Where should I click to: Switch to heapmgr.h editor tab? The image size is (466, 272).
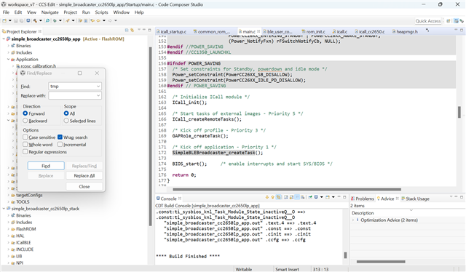(x=405, y=31)
